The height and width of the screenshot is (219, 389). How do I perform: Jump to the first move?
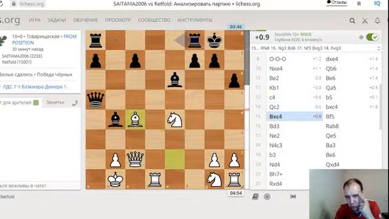pos(293,196)
